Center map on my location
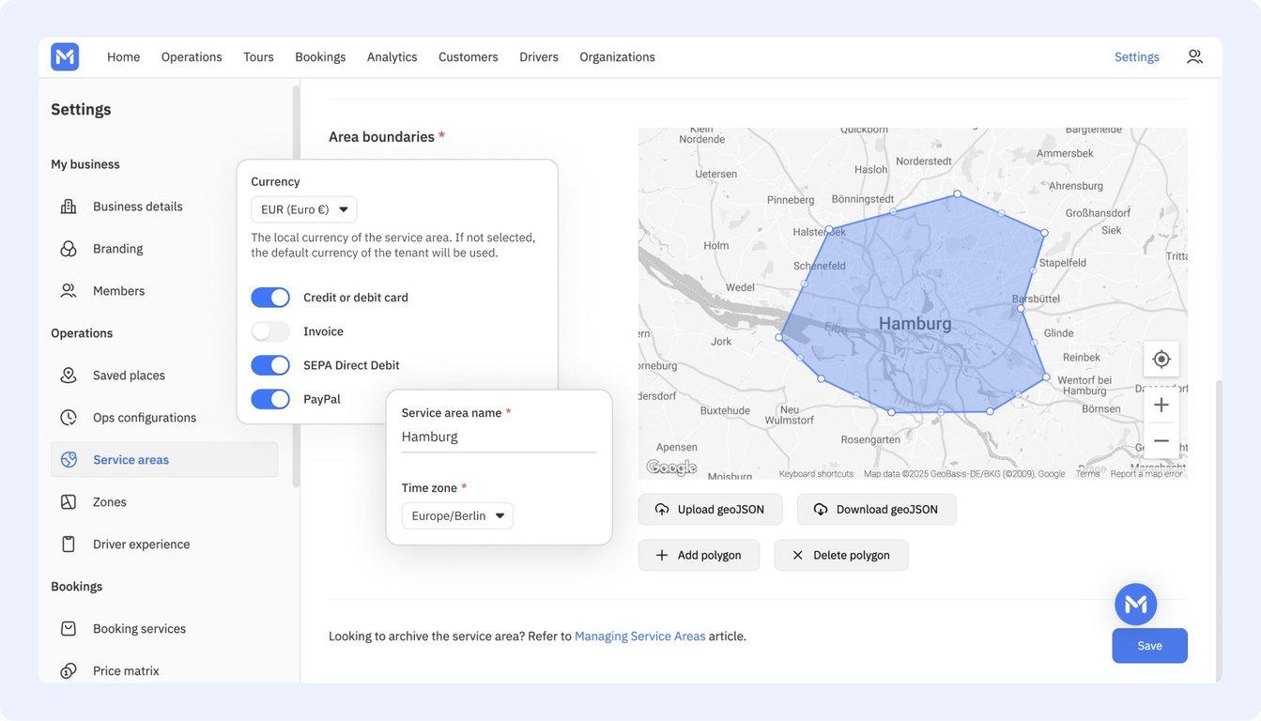This screenshot has height=721, width=1261. point(1161,359)
